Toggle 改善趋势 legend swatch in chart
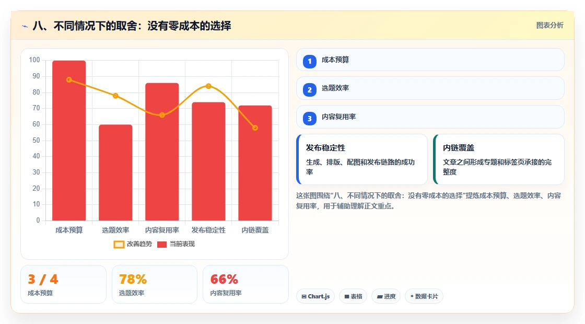585x324 pixels. 119,245
